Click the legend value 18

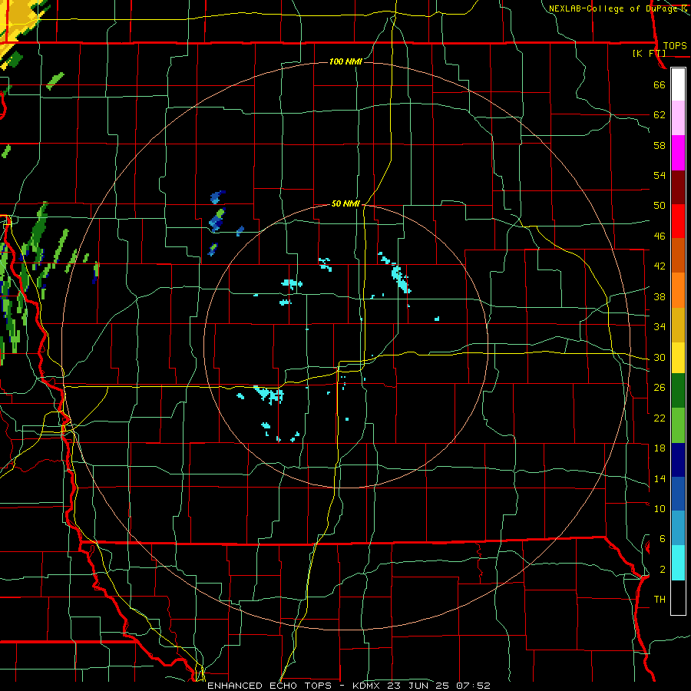660,448
